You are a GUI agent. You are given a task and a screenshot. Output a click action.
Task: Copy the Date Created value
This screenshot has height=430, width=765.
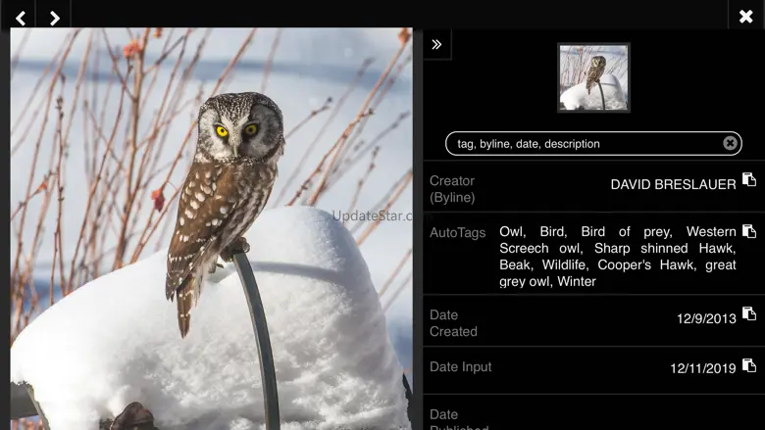[749, 313]
